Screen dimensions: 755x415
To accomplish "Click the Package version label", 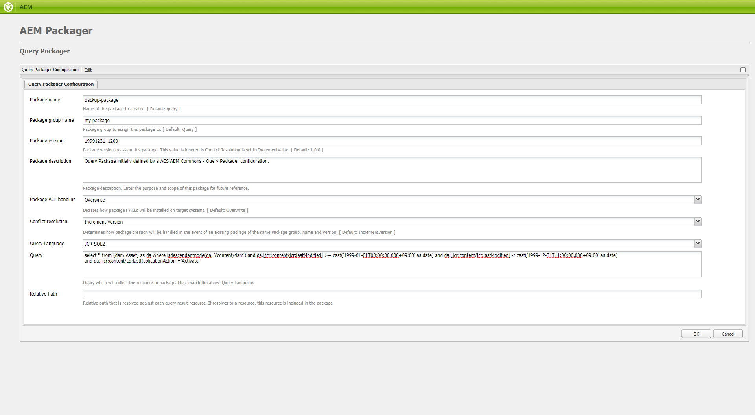I will pos(46,141).
